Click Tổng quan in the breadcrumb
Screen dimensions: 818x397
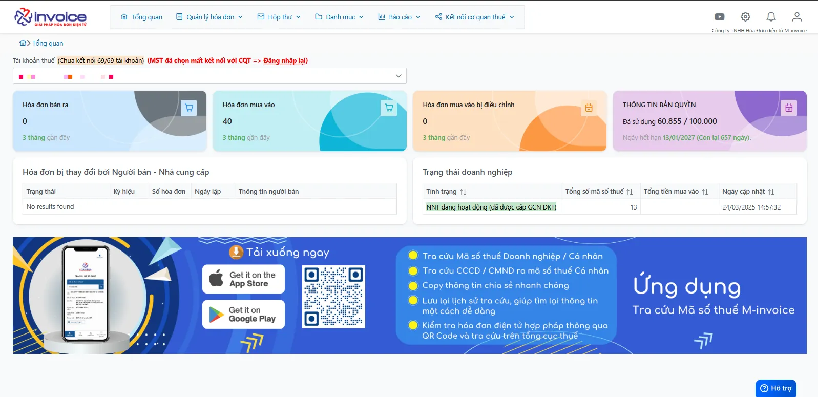(x=48, y=44)
